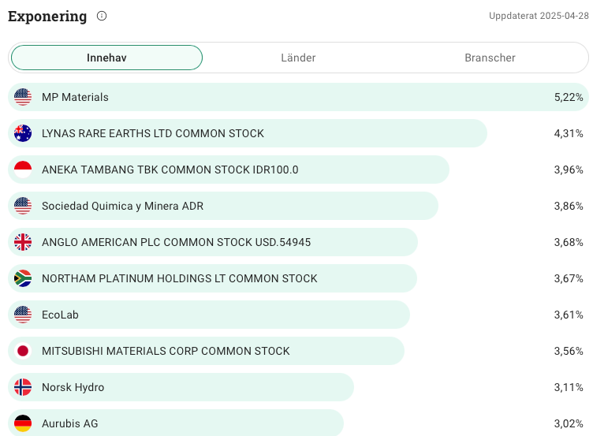Click the US flag beside Sociedad Quimica y Minera
Viewport: 593px width, 436px height.
(x=23, y=206)
